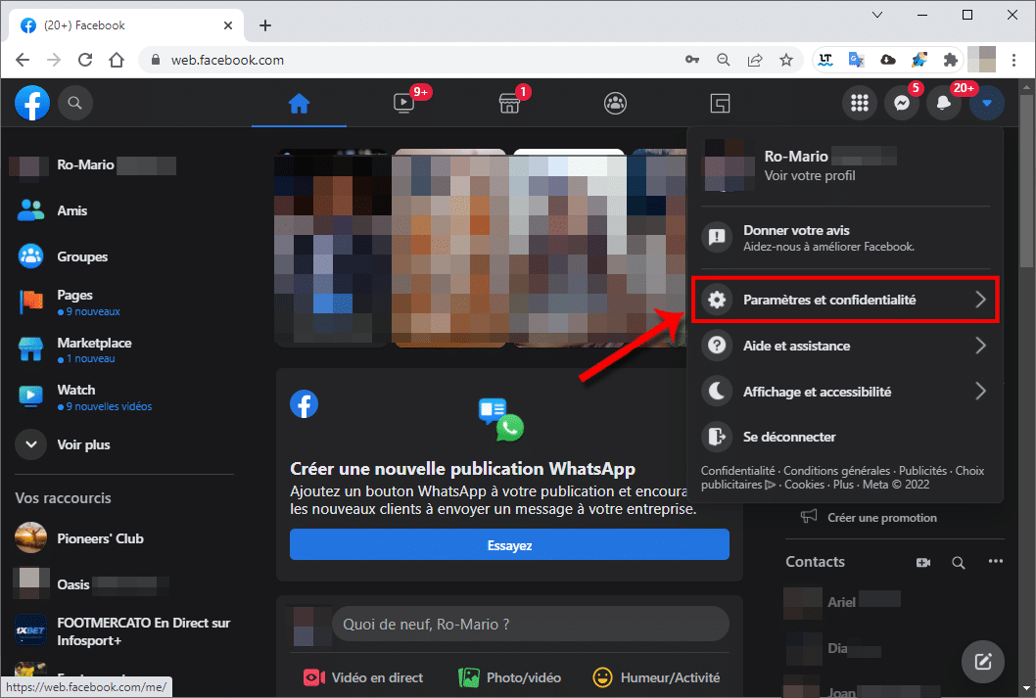The image size is (1036, 698).
Task: Click Se déconnecter to log out
Action: 845,437
